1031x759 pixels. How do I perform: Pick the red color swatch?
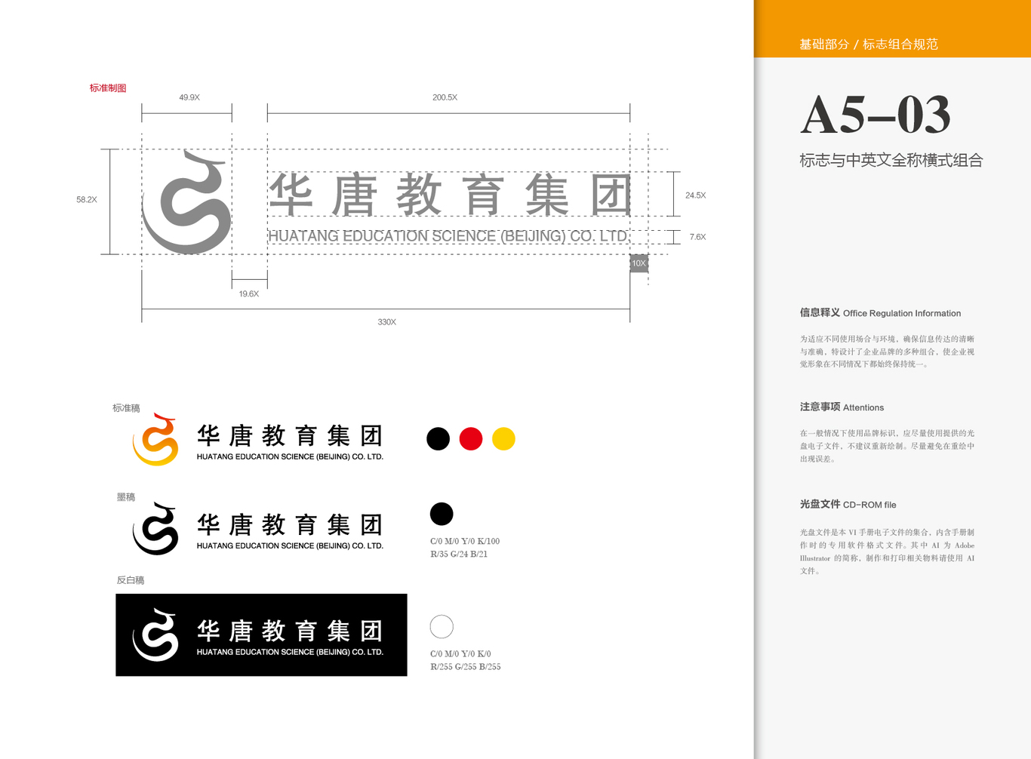(471, 438)
